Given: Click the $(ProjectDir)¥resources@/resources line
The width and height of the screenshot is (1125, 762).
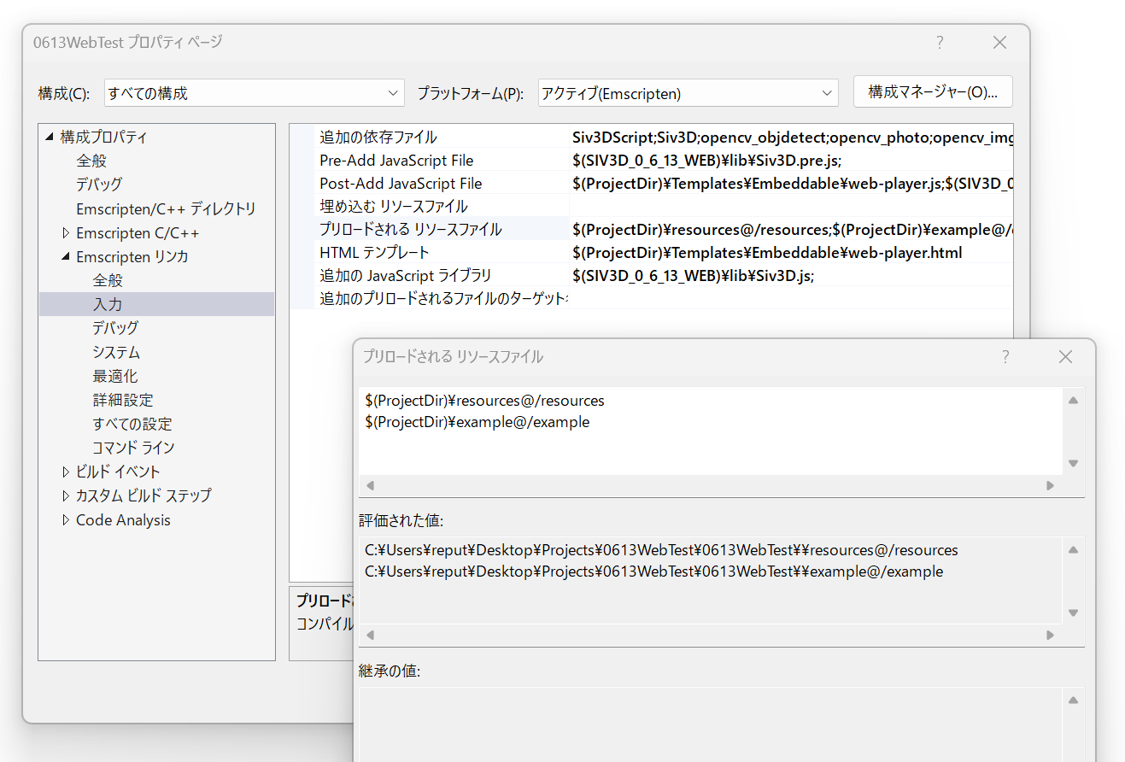Looking at the screenshot, I should coord(484,401).
